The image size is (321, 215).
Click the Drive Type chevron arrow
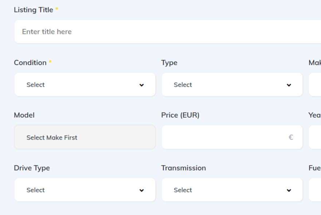pyautogui.click(x=142, y=191)
